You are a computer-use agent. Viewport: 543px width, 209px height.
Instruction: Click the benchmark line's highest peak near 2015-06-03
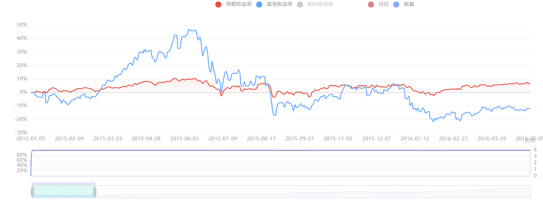(189, 29)
